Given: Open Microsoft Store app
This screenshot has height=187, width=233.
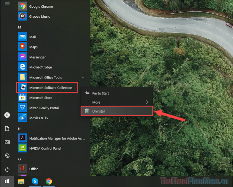Looking at the screenshot, I should (x=51, y=98).
